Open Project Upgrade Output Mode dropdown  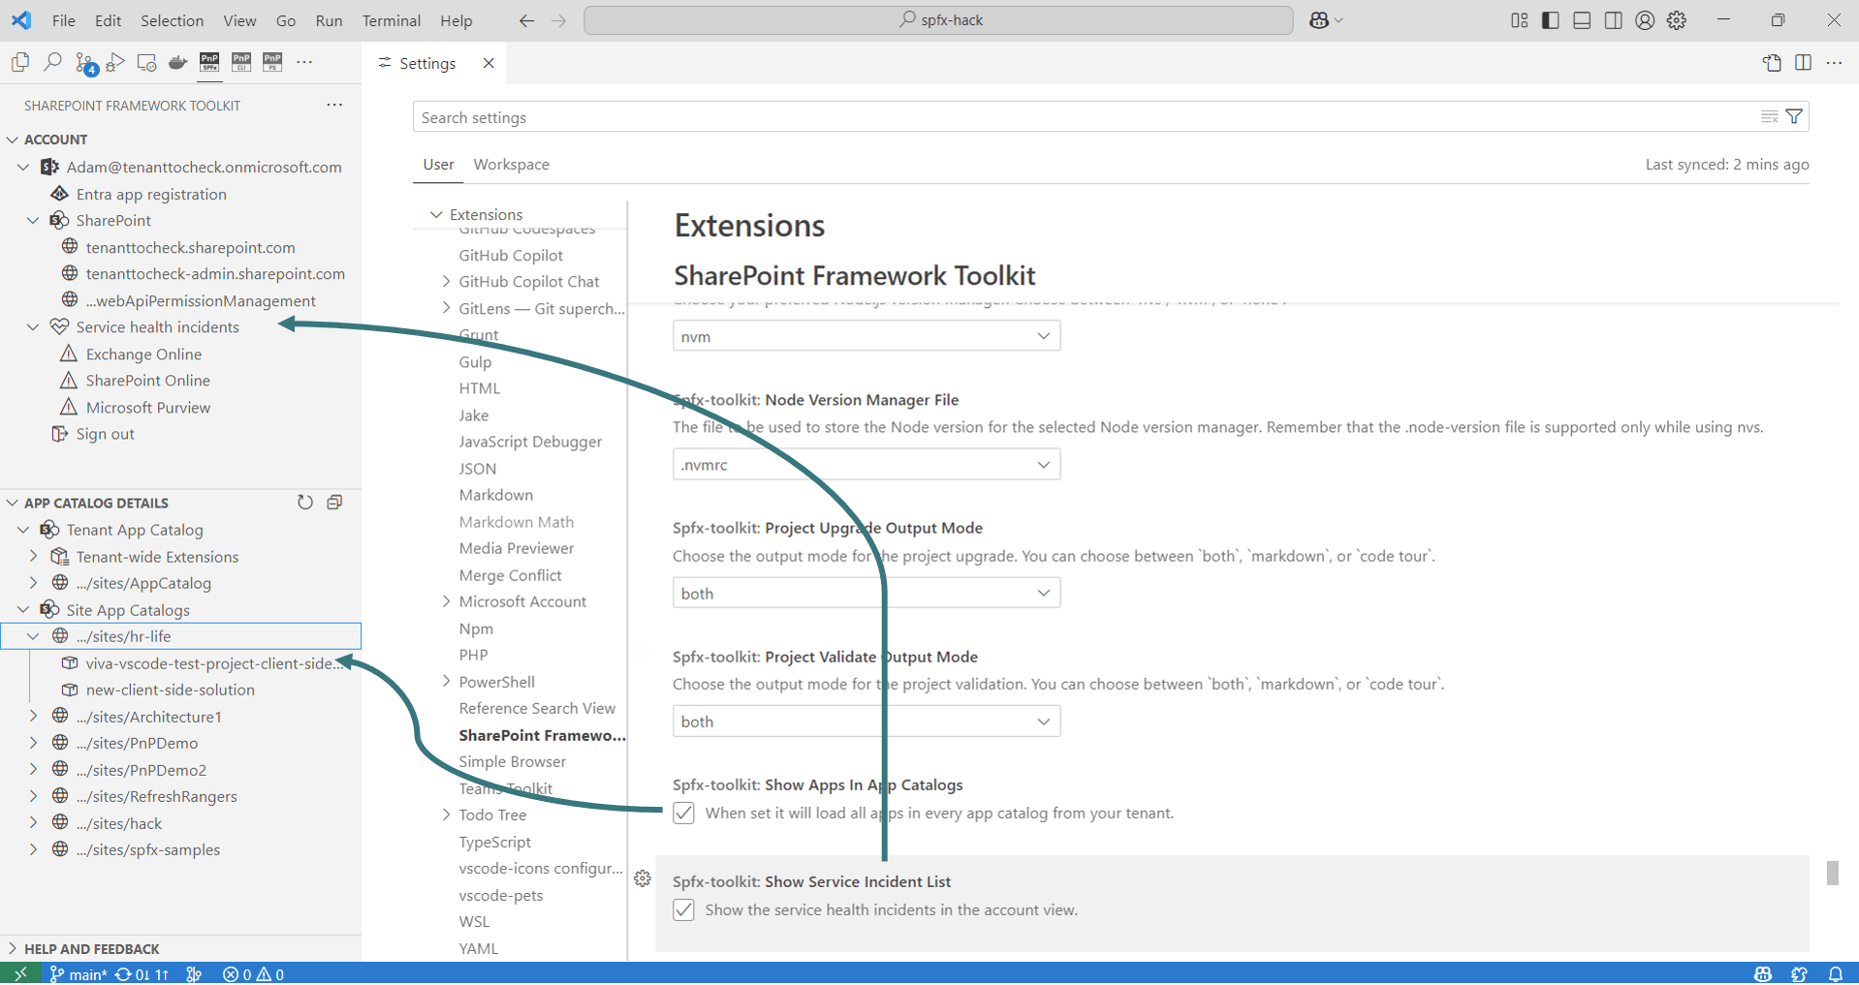click(x=866, y=593)
